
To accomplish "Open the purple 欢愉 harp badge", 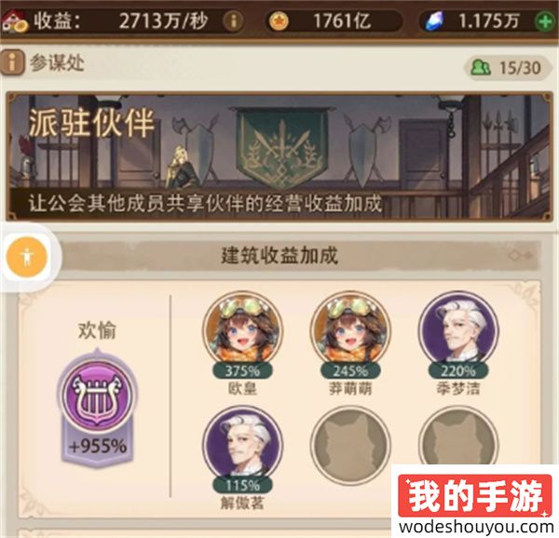I will click(x=98, y=396).
